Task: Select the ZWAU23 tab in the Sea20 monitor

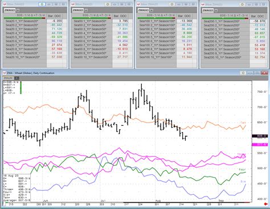Action: (x=10, y=10)
